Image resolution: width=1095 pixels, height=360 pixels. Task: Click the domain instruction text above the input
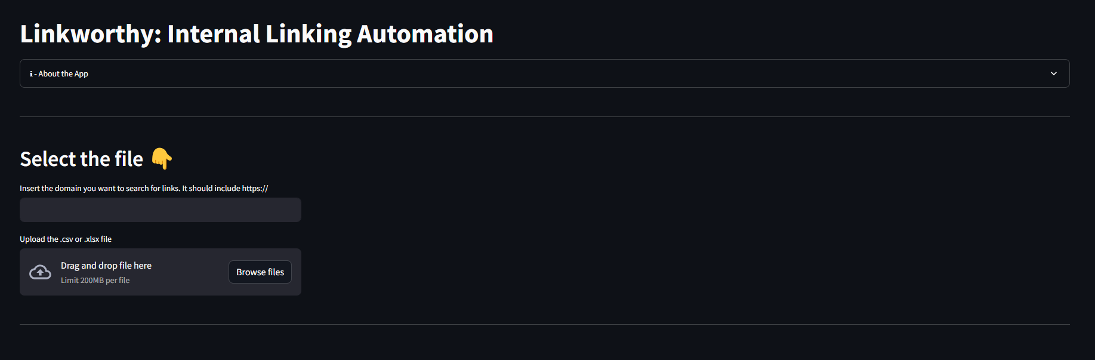coord(144,187)
